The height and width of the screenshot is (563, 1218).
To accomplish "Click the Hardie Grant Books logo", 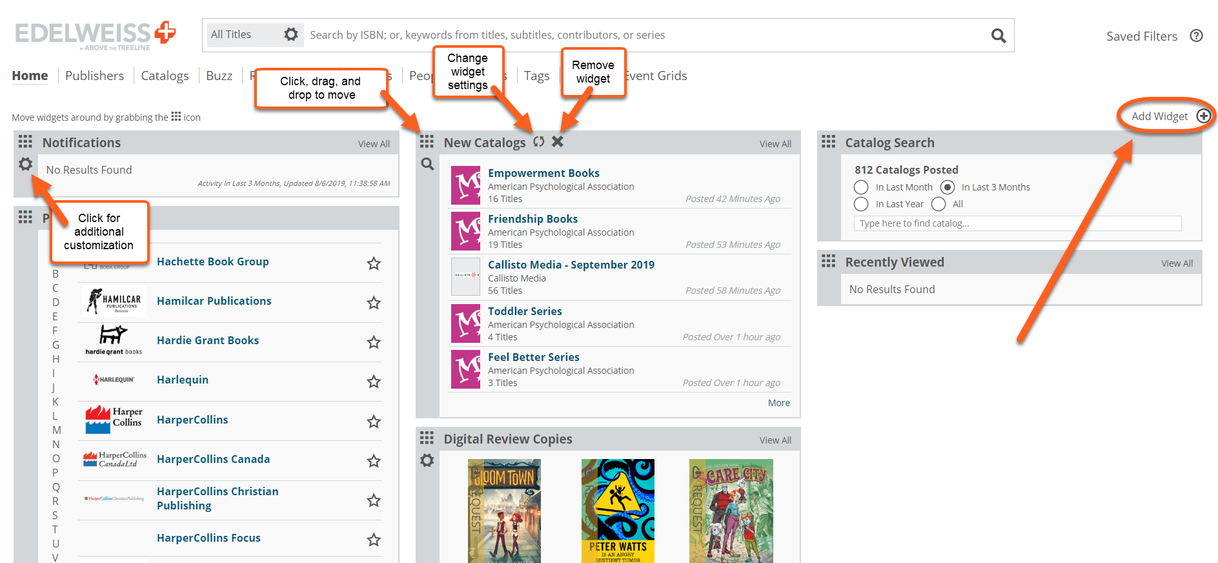I will (x=114, y=340).
